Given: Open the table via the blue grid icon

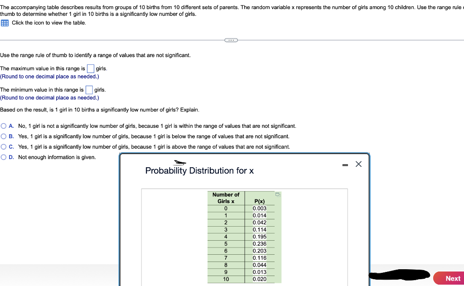Looking at the screenshot, I should coord(4,23).
